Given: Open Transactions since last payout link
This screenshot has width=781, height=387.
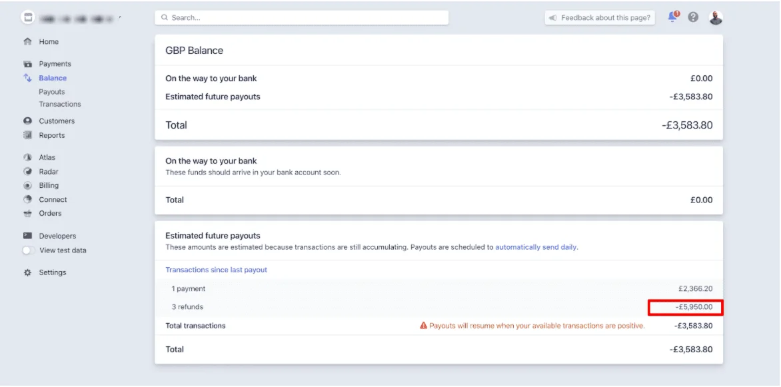Looking at the screenshot, I should [x=216, y=270].
